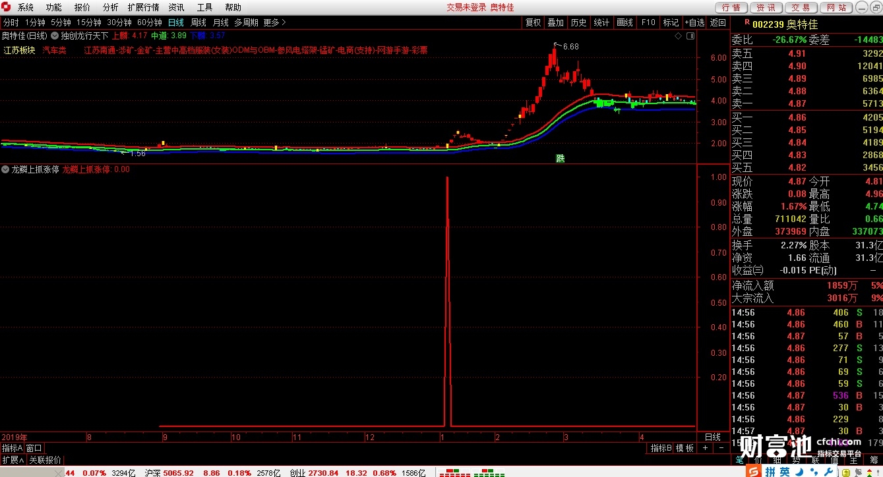Viewport: 883px width, 477px height.
Task: Click the 资讯 button at top right
Action: (x=766, y=7)
